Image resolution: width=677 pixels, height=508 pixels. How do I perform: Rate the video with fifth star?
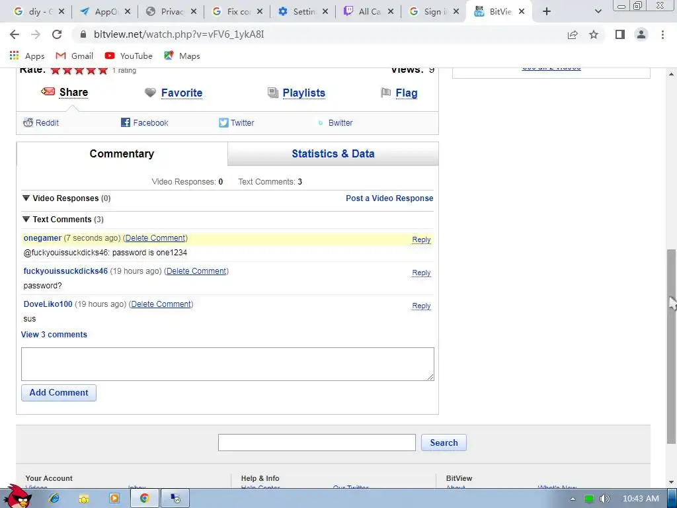pyautogui.click(x=102, y=70)
